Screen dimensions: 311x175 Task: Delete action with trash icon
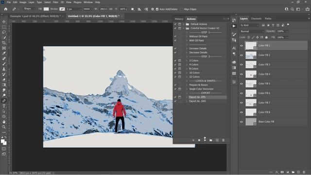223,140
